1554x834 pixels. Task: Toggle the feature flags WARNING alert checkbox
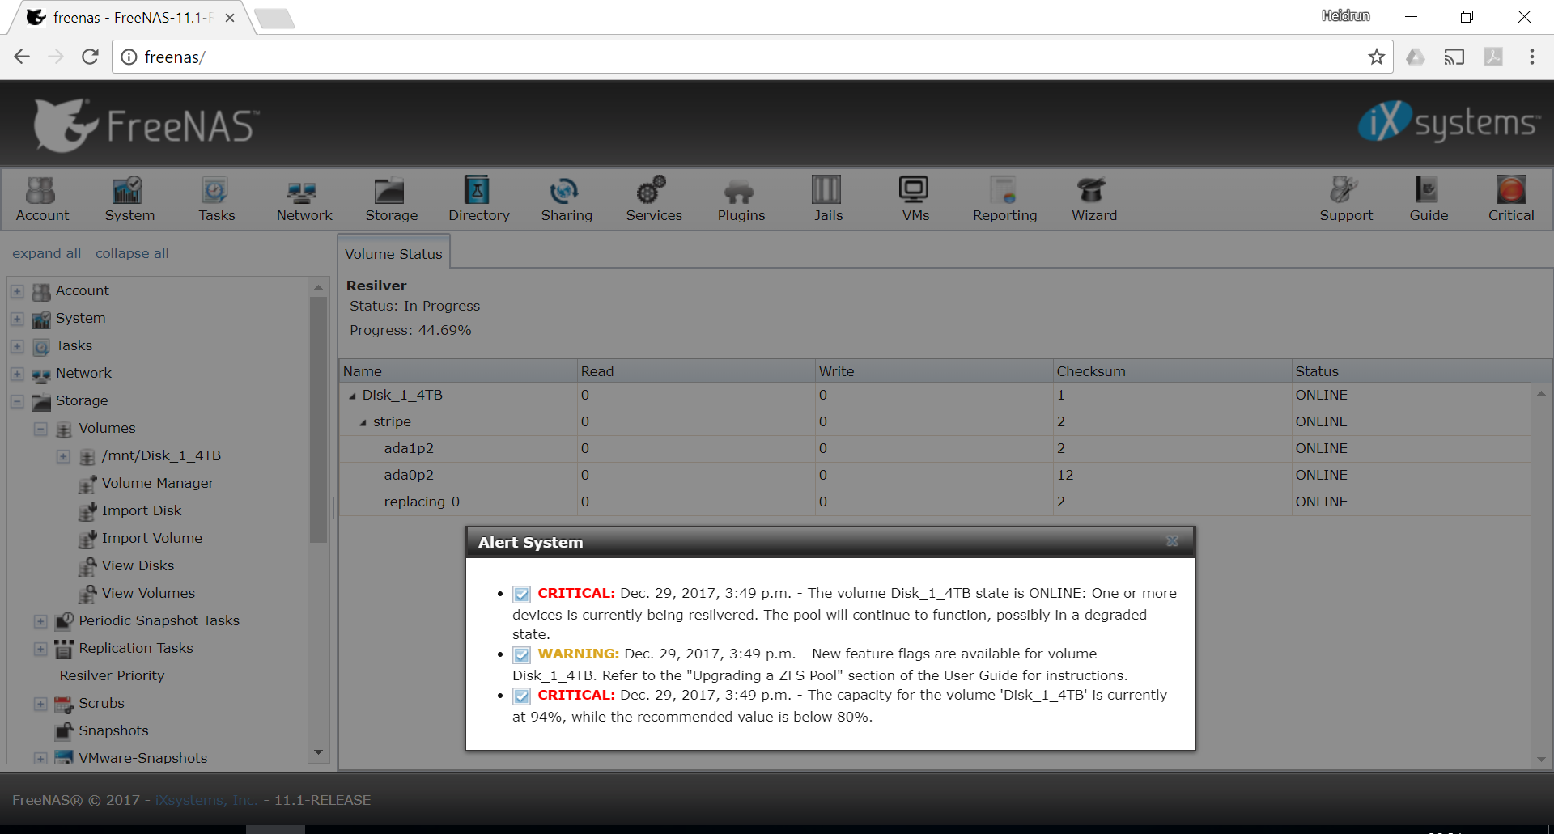click(x=522, y=655)
